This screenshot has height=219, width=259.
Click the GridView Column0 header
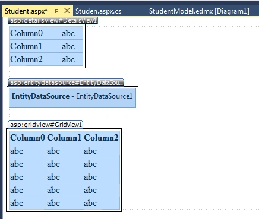[x=27, y=138]
